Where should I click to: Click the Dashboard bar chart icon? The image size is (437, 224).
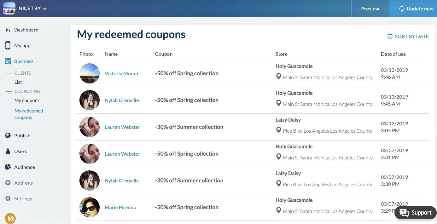tap(8, 30)
